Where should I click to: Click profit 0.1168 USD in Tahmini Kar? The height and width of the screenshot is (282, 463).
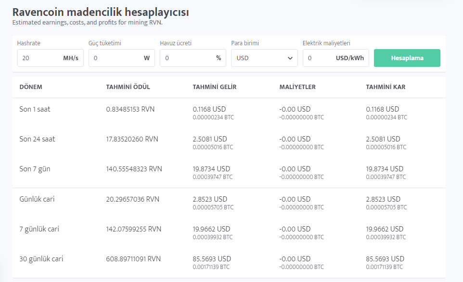(383, 109)
